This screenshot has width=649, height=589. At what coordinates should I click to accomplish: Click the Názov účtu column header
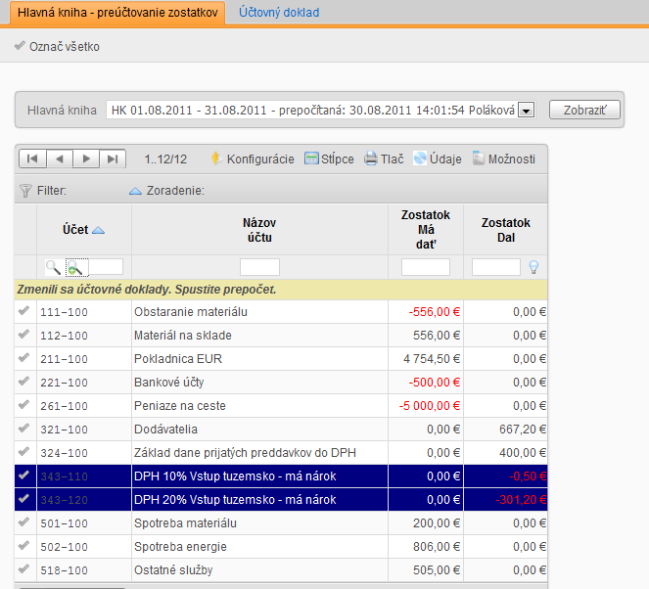pyautogui.click(x=259, y=230)
